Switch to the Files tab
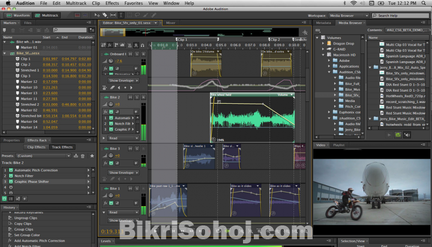 [x=28, y=23]
